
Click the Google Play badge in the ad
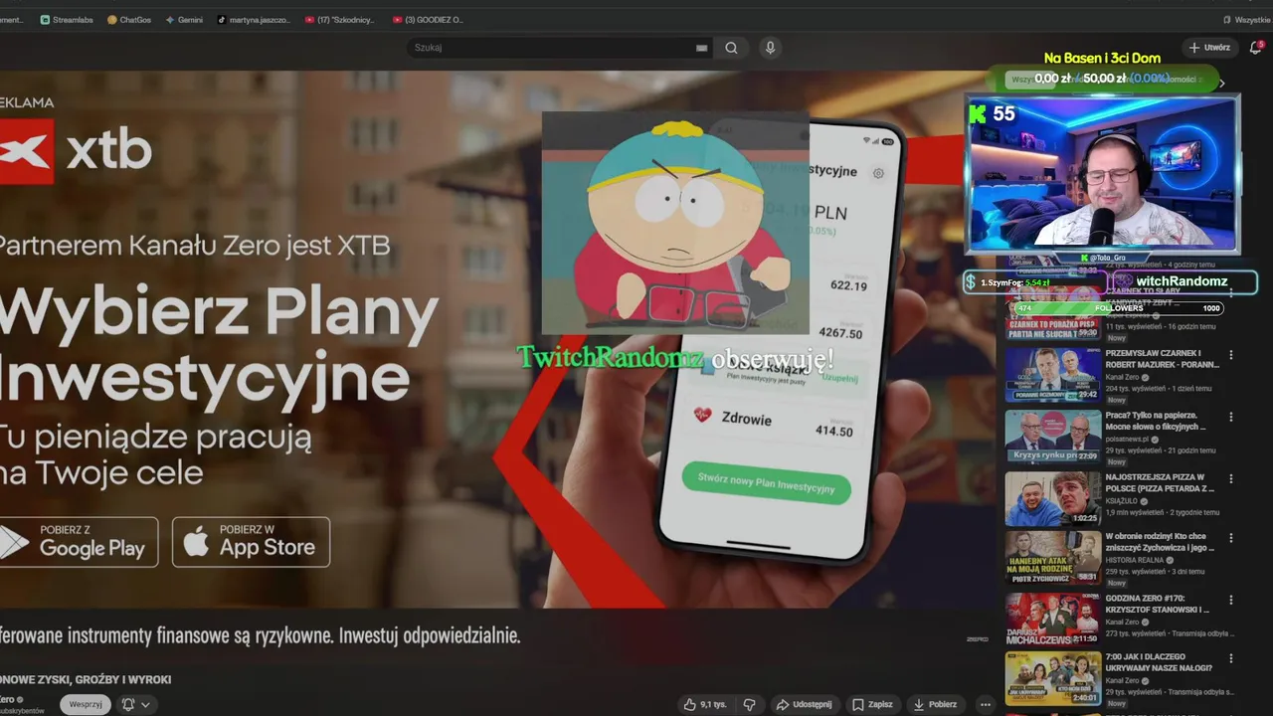tap(78, 542)
